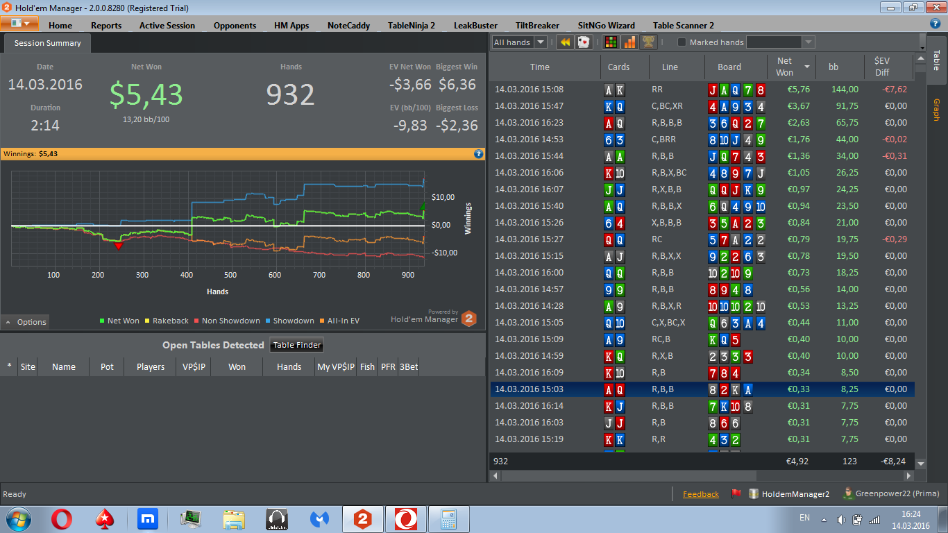Open the Marked hands combo box
The width and height of the screenshot is (948, 533).
tap(780, 42)
